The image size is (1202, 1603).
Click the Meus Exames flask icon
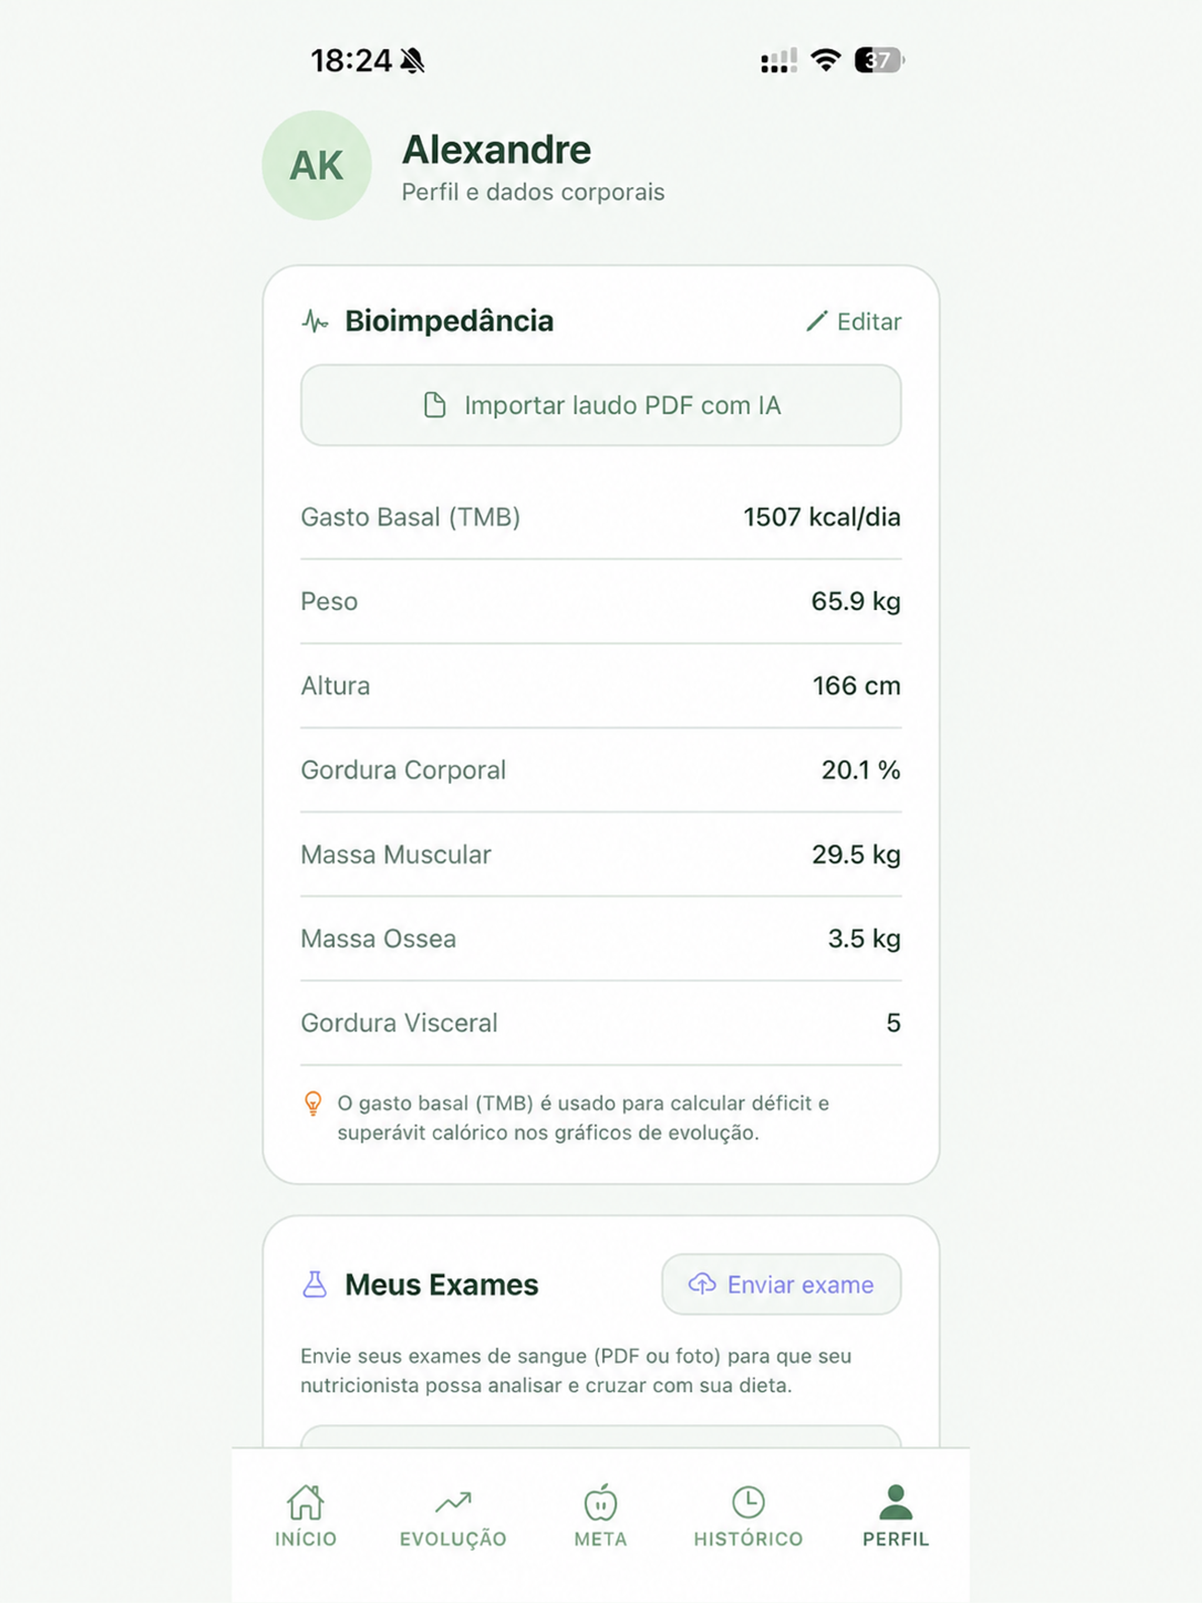(315, 1284)
